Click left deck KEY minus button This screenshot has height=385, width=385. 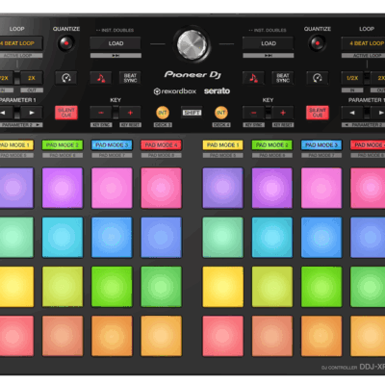click(101, 113)
